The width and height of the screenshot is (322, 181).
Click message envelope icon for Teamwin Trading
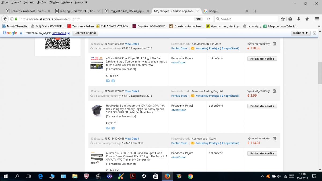[193, 96]
